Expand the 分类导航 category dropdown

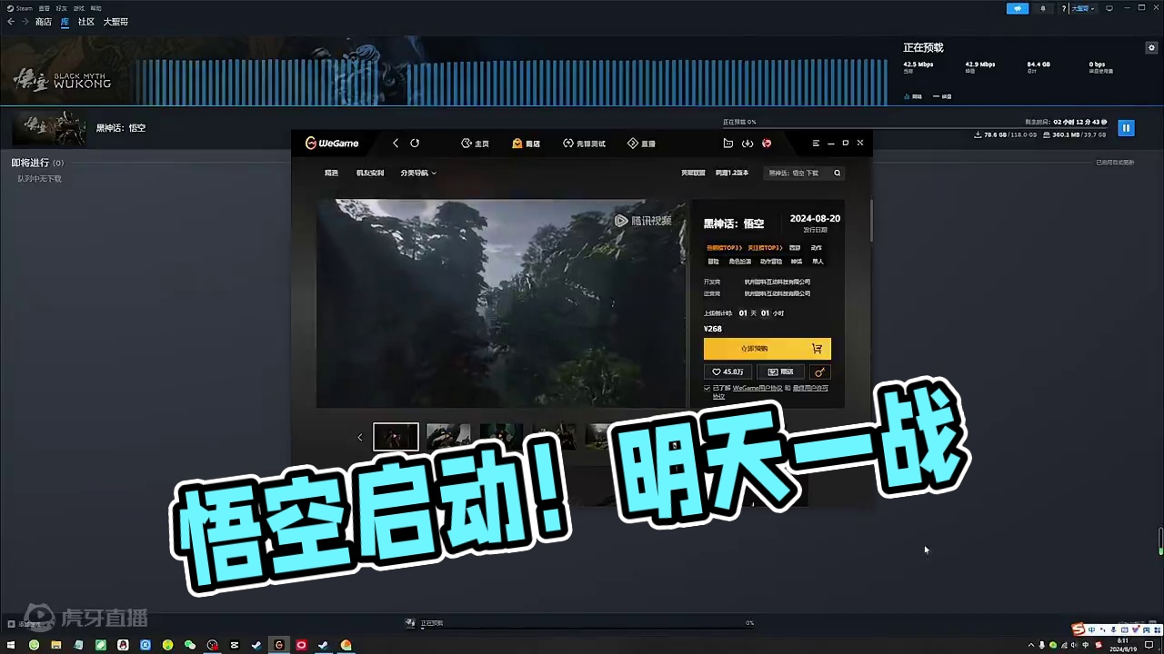coord(418,173)
